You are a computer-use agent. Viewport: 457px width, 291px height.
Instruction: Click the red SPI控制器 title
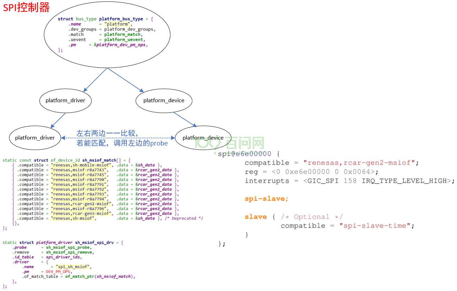pos(26,7)
